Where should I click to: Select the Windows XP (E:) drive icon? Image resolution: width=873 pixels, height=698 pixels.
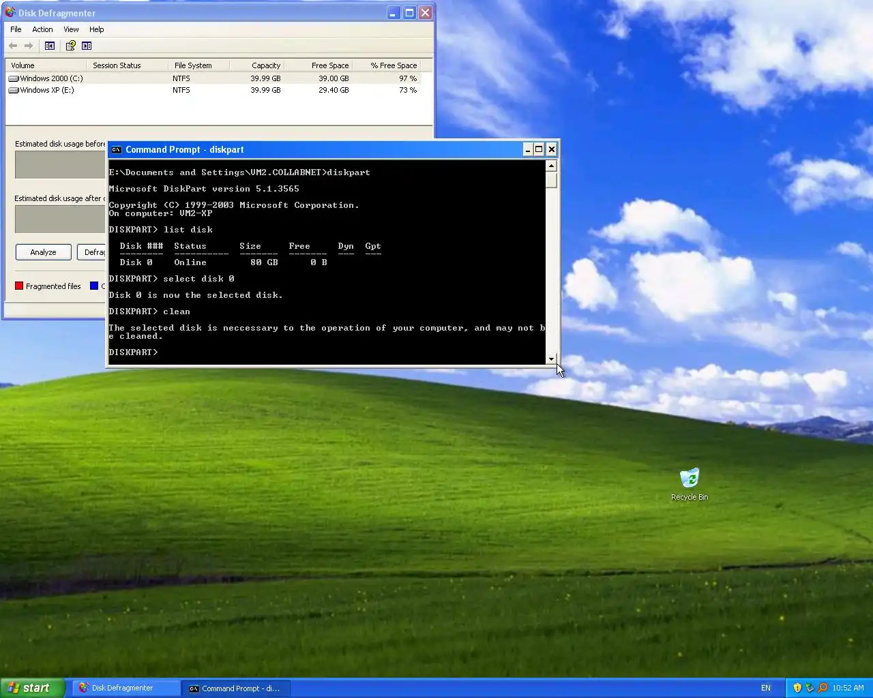pos(13,90)
